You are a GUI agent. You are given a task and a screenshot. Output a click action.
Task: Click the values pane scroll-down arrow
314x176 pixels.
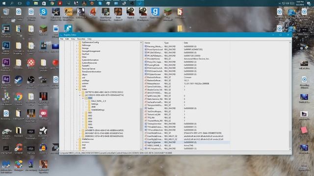(290, 149)
